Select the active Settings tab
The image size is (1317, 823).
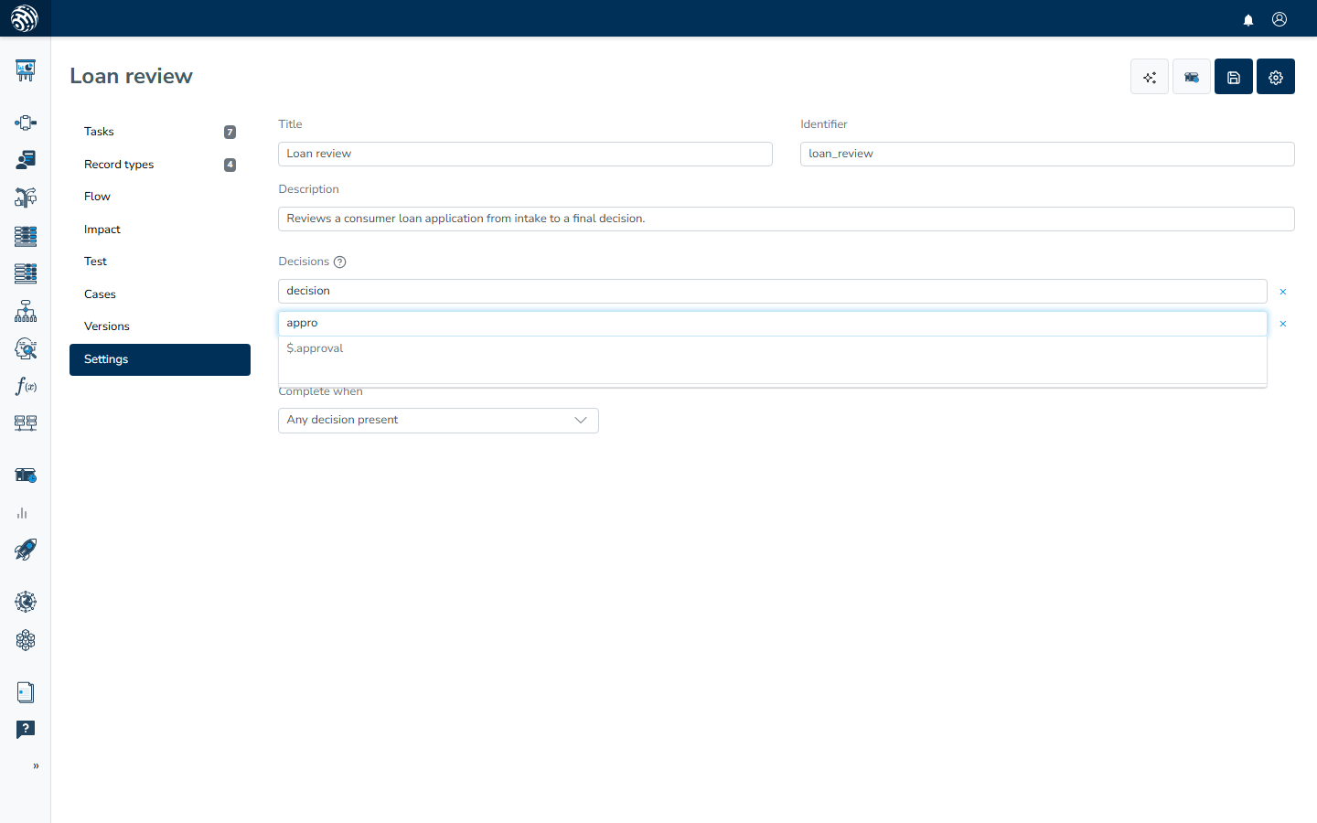pos(160,359)
